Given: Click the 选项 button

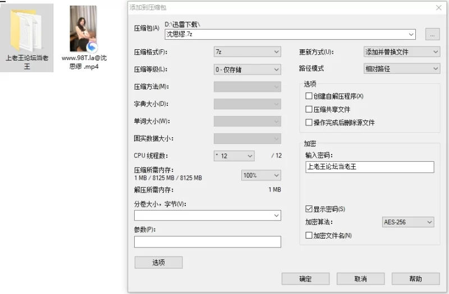Looking at the screenshot, I should tap(158, 262).
